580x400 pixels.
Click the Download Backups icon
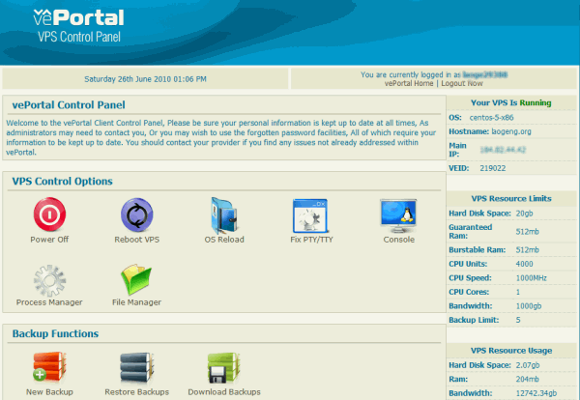[224, 368]
